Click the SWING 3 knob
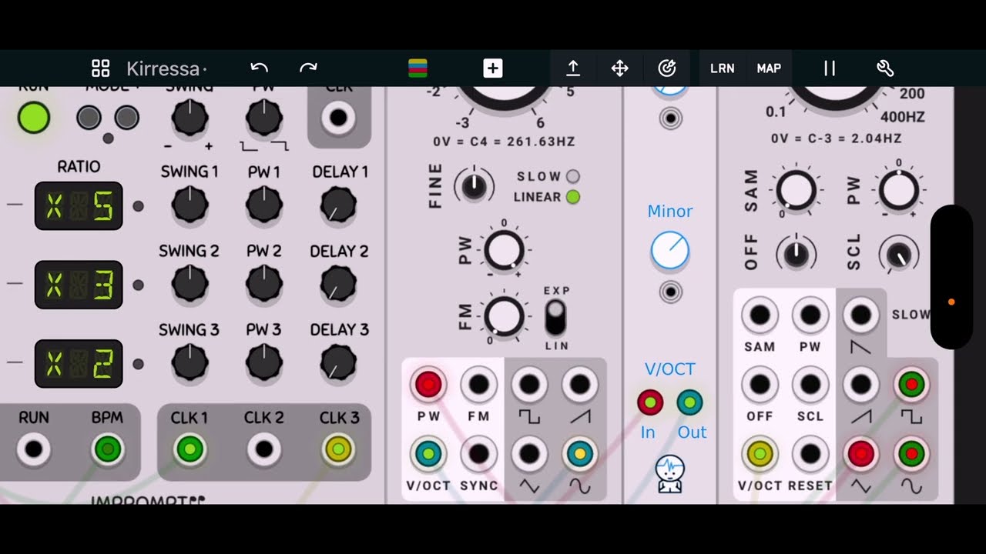The height and width of the screenshot is (554, 986). [189, 363]
